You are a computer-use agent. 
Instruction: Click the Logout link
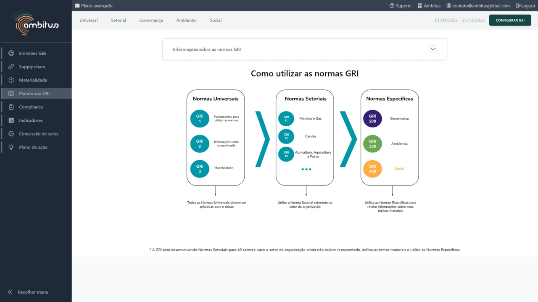(525, 6)
